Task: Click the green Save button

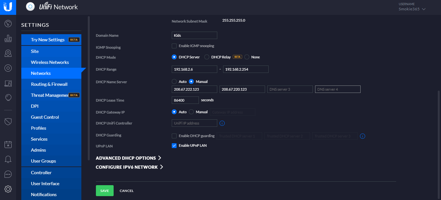Action: click(105, 191)
